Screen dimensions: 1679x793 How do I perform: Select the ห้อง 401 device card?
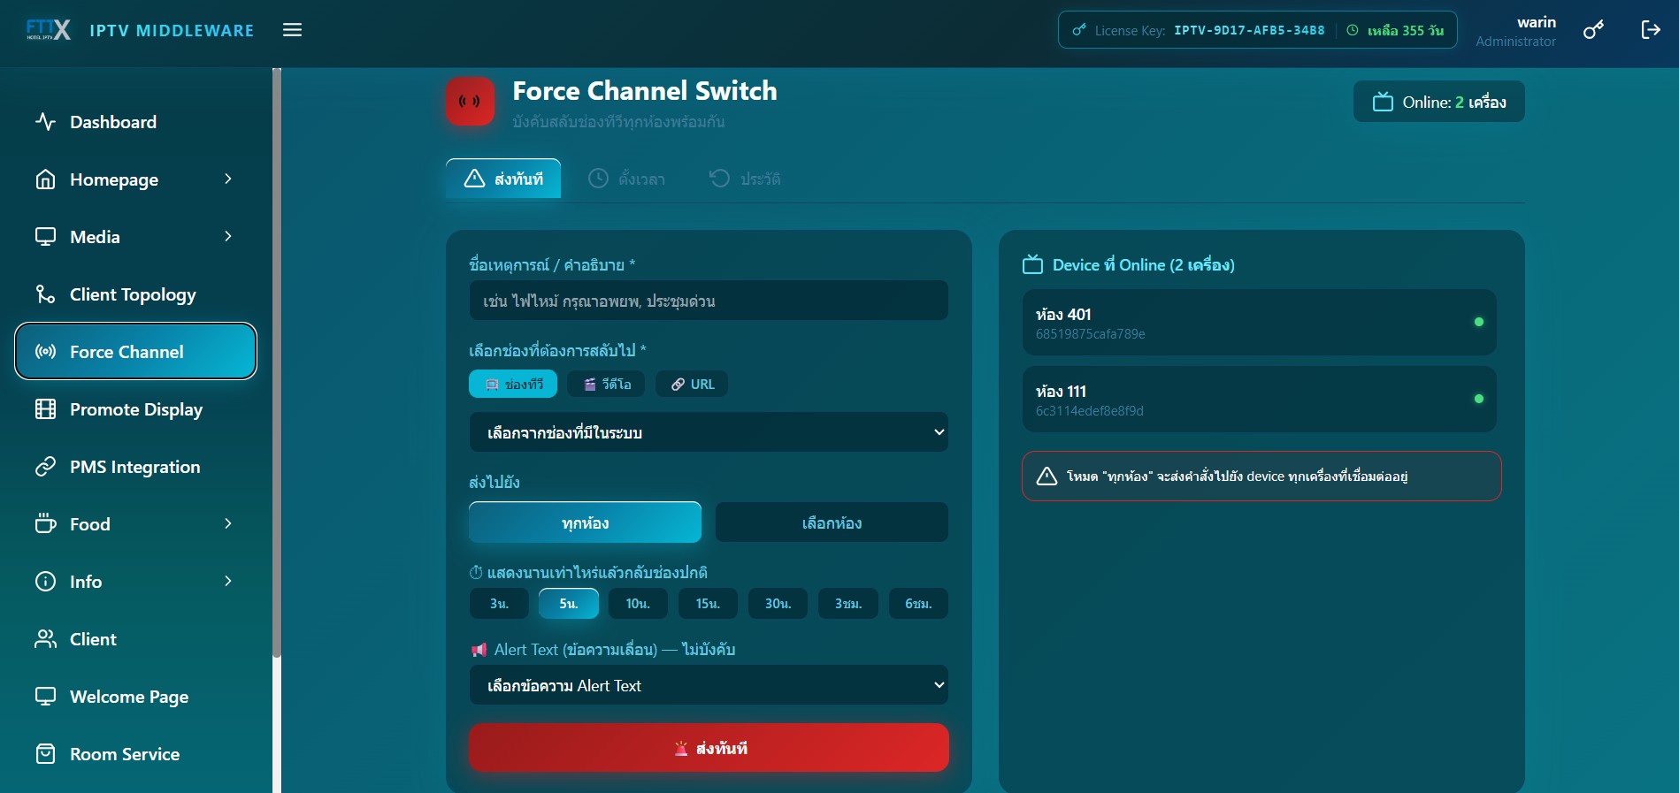1260,323
